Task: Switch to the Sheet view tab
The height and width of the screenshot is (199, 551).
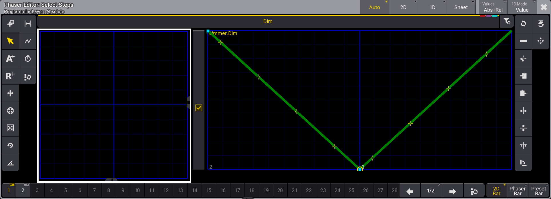Action: click(x=461, y=7)
